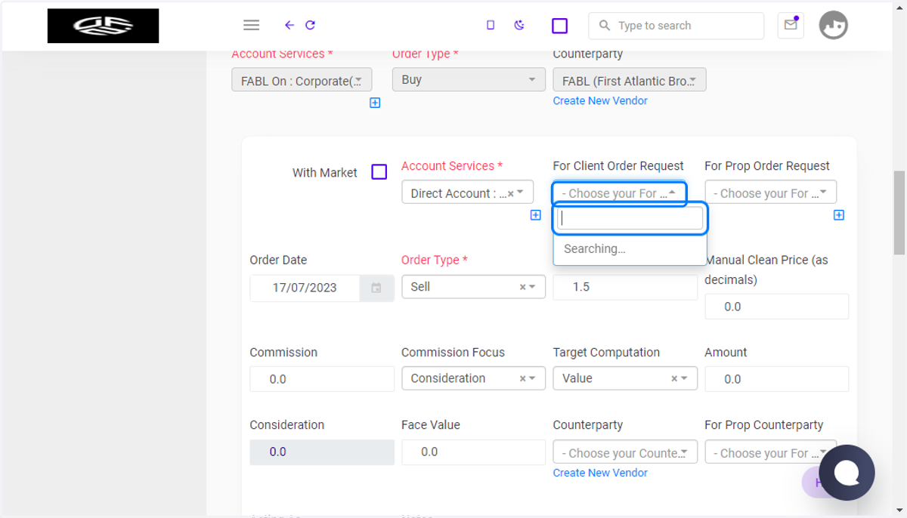This screenshot has width=907, height=518.
Task: Open the For Prop Order Request dropdown
Action: coord(770,193)
